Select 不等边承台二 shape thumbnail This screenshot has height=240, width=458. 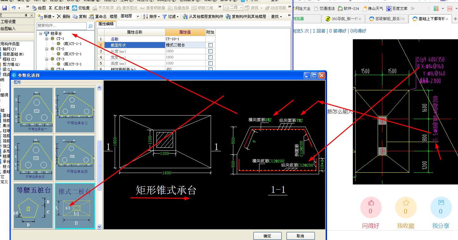tap(75, 110)
